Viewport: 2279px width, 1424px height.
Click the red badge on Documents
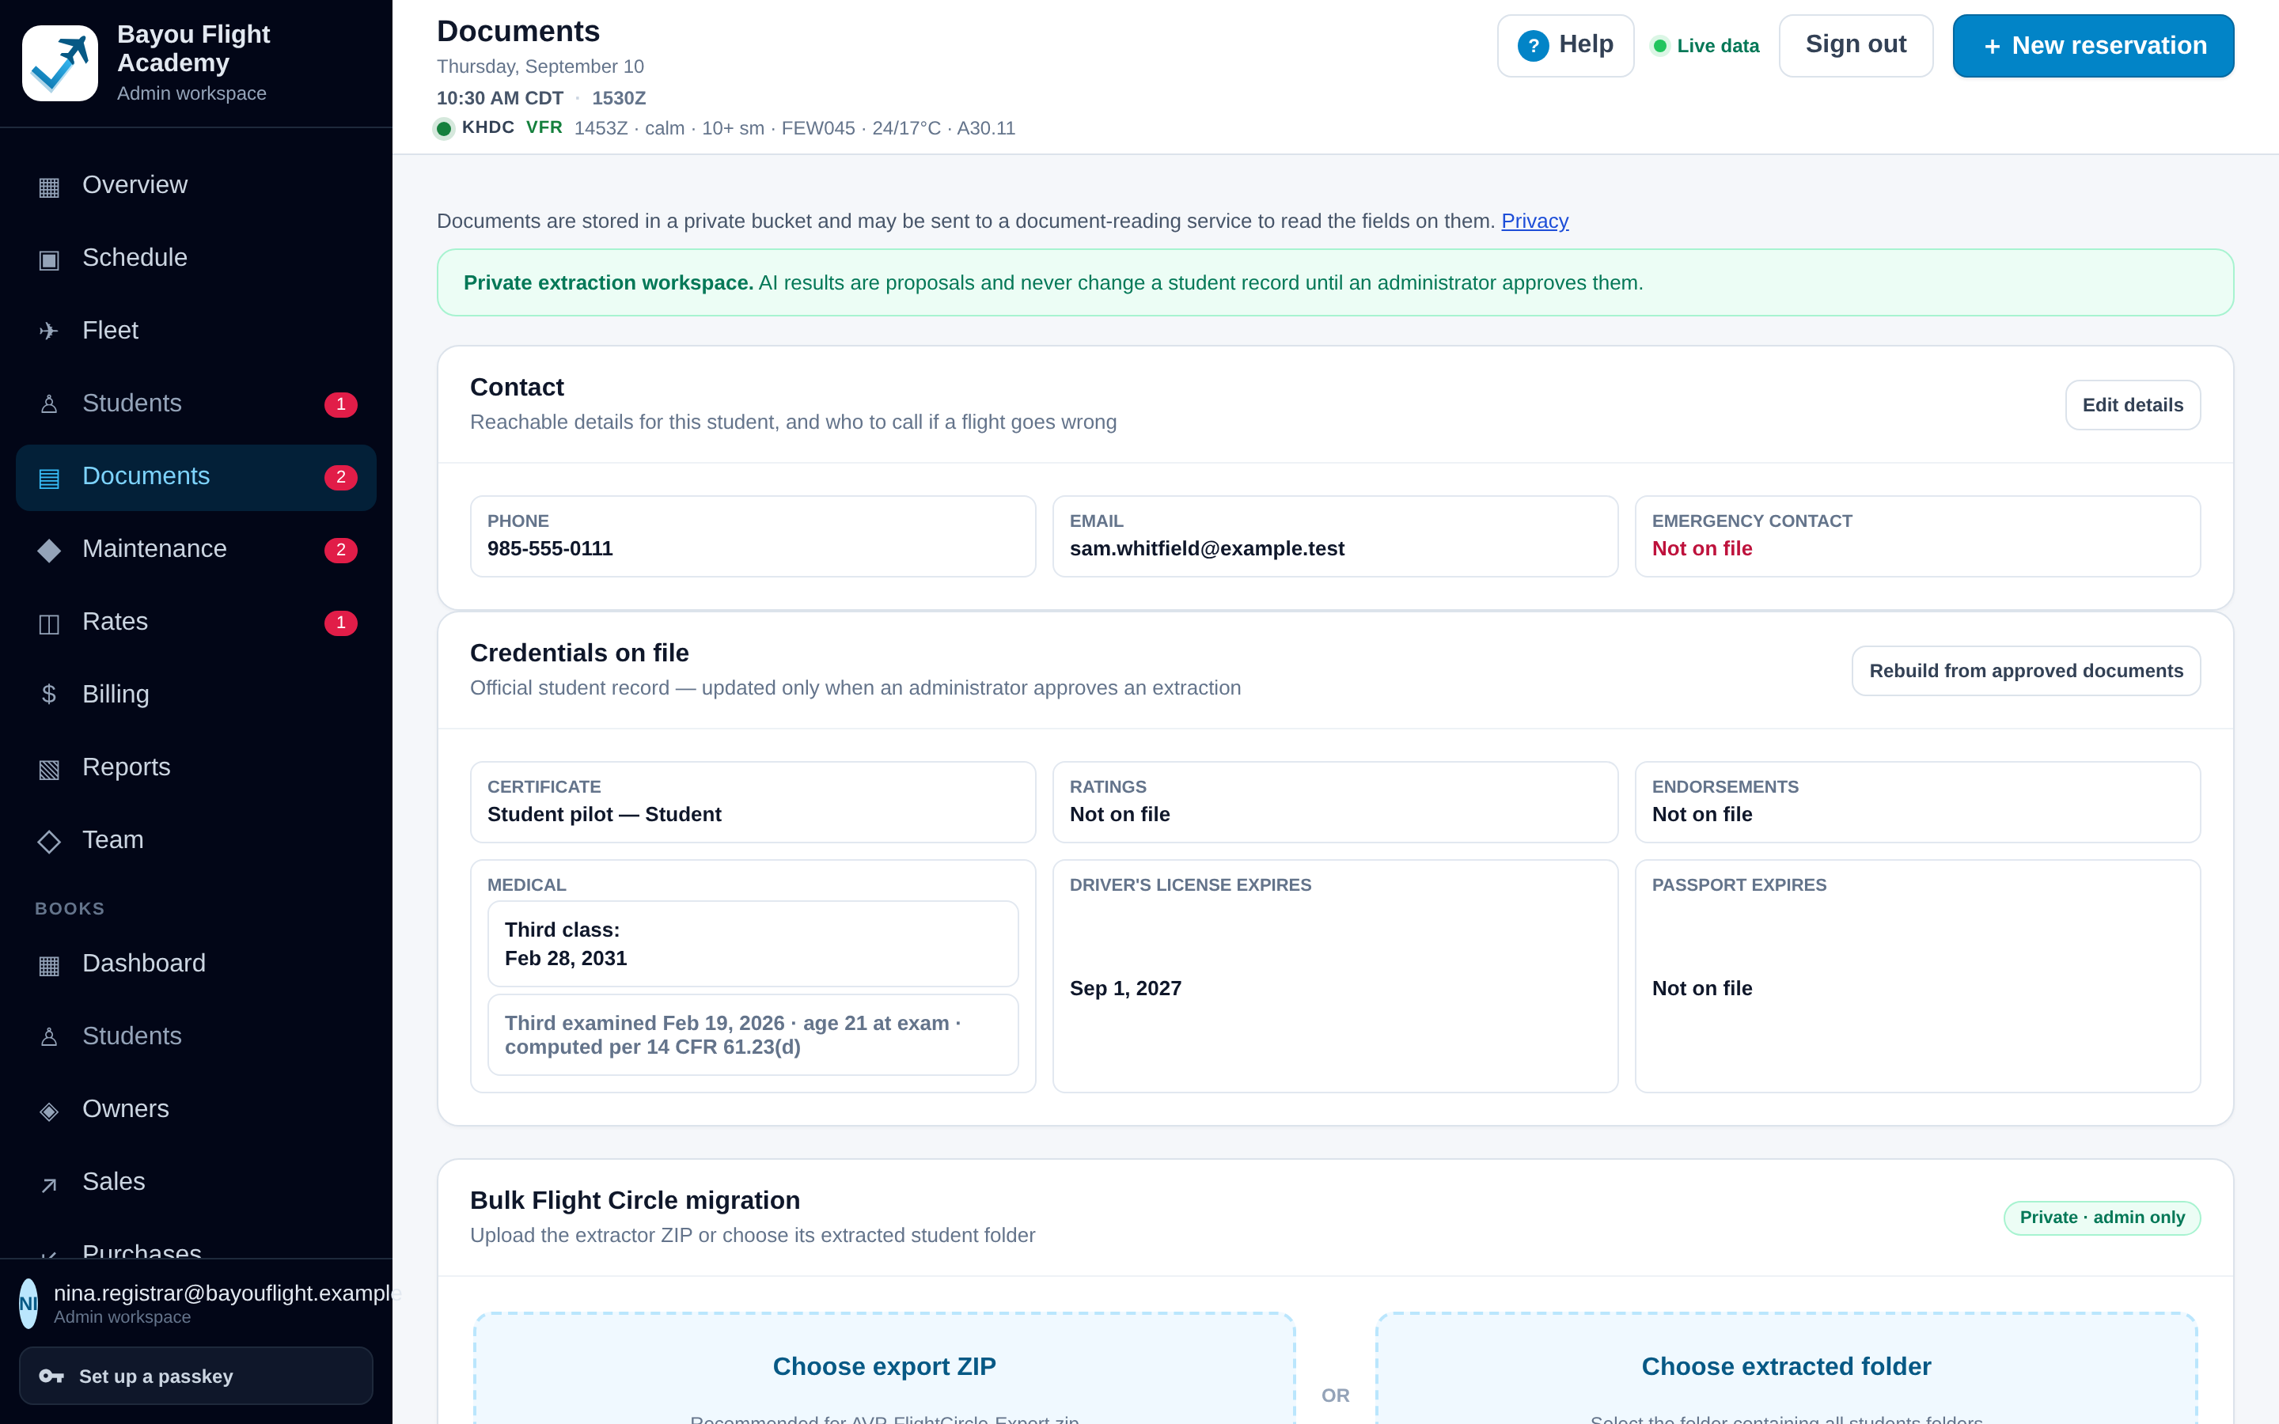coord(341,478)
